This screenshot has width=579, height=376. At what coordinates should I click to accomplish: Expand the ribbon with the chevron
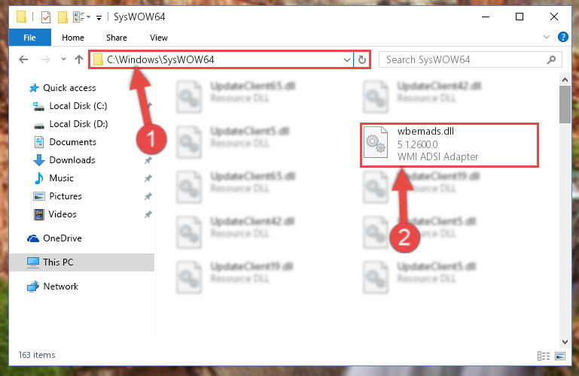[547, 38]
